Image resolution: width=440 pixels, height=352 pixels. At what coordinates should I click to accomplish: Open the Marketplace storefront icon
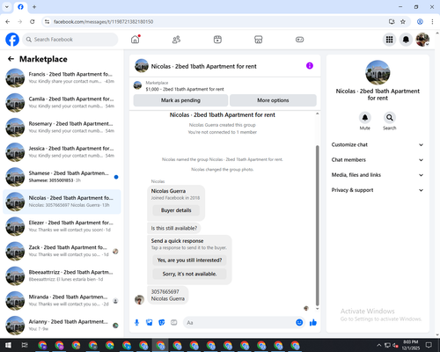tap(259, 40)
